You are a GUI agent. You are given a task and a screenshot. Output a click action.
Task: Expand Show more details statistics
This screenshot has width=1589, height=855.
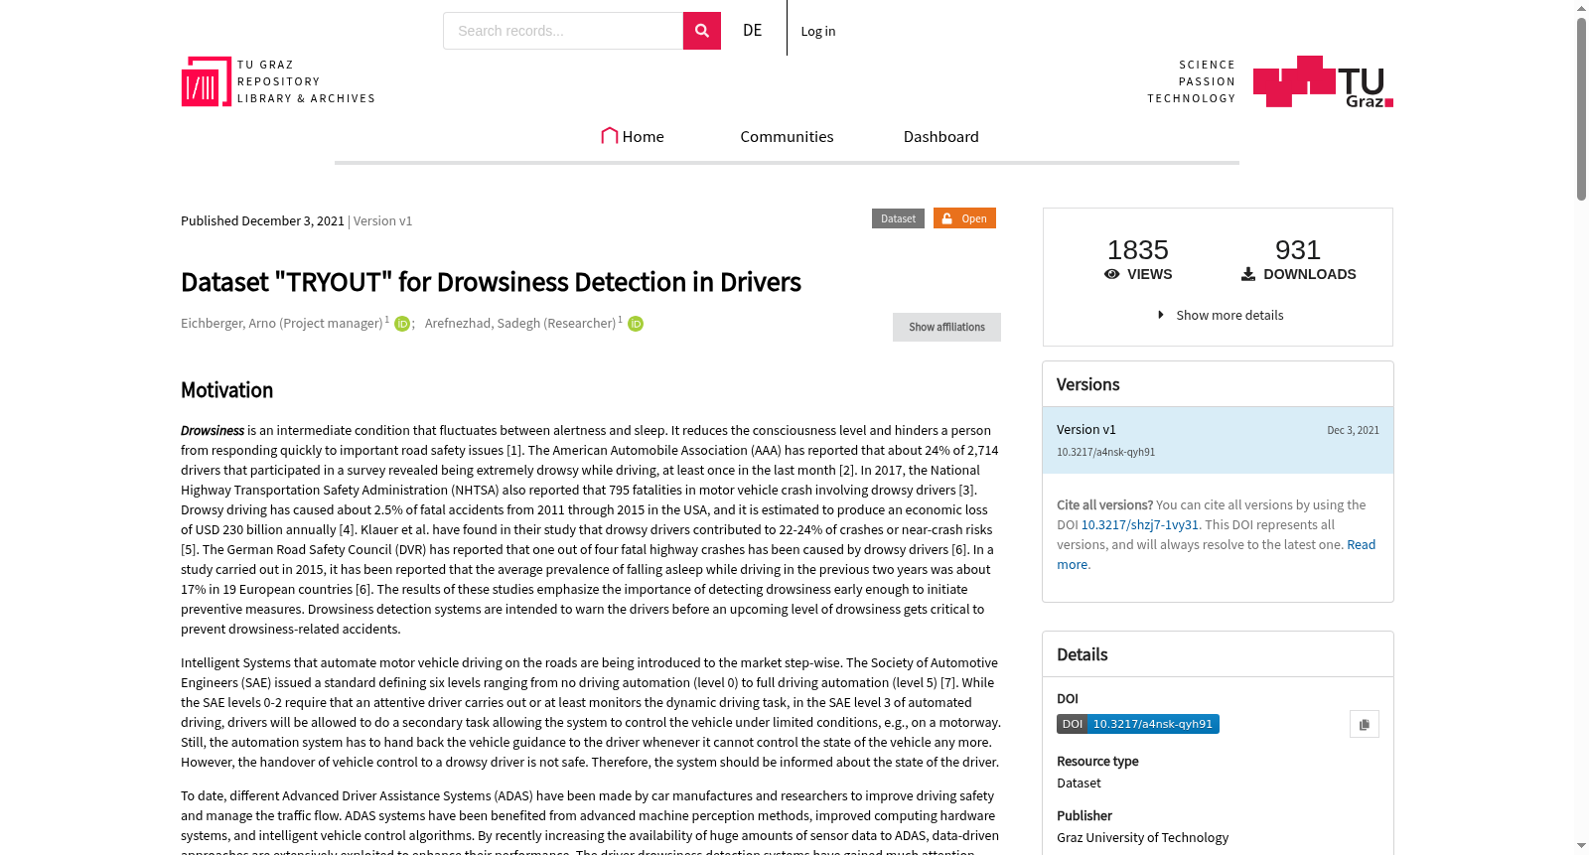click(1220, 315)
